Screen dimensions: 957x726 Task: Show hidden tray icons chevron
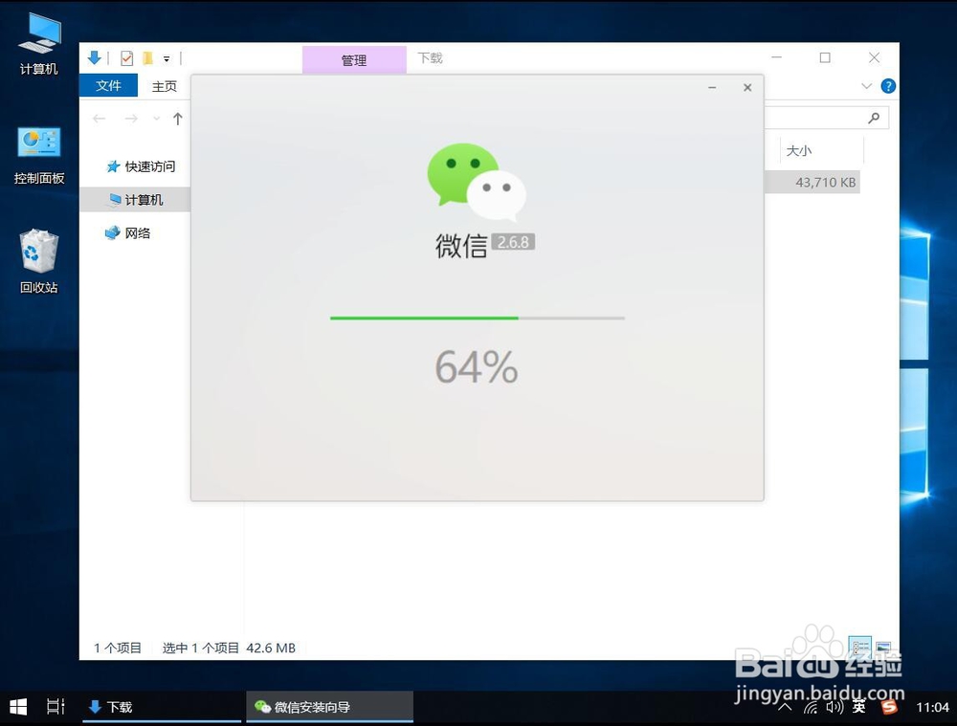(785, 707)
